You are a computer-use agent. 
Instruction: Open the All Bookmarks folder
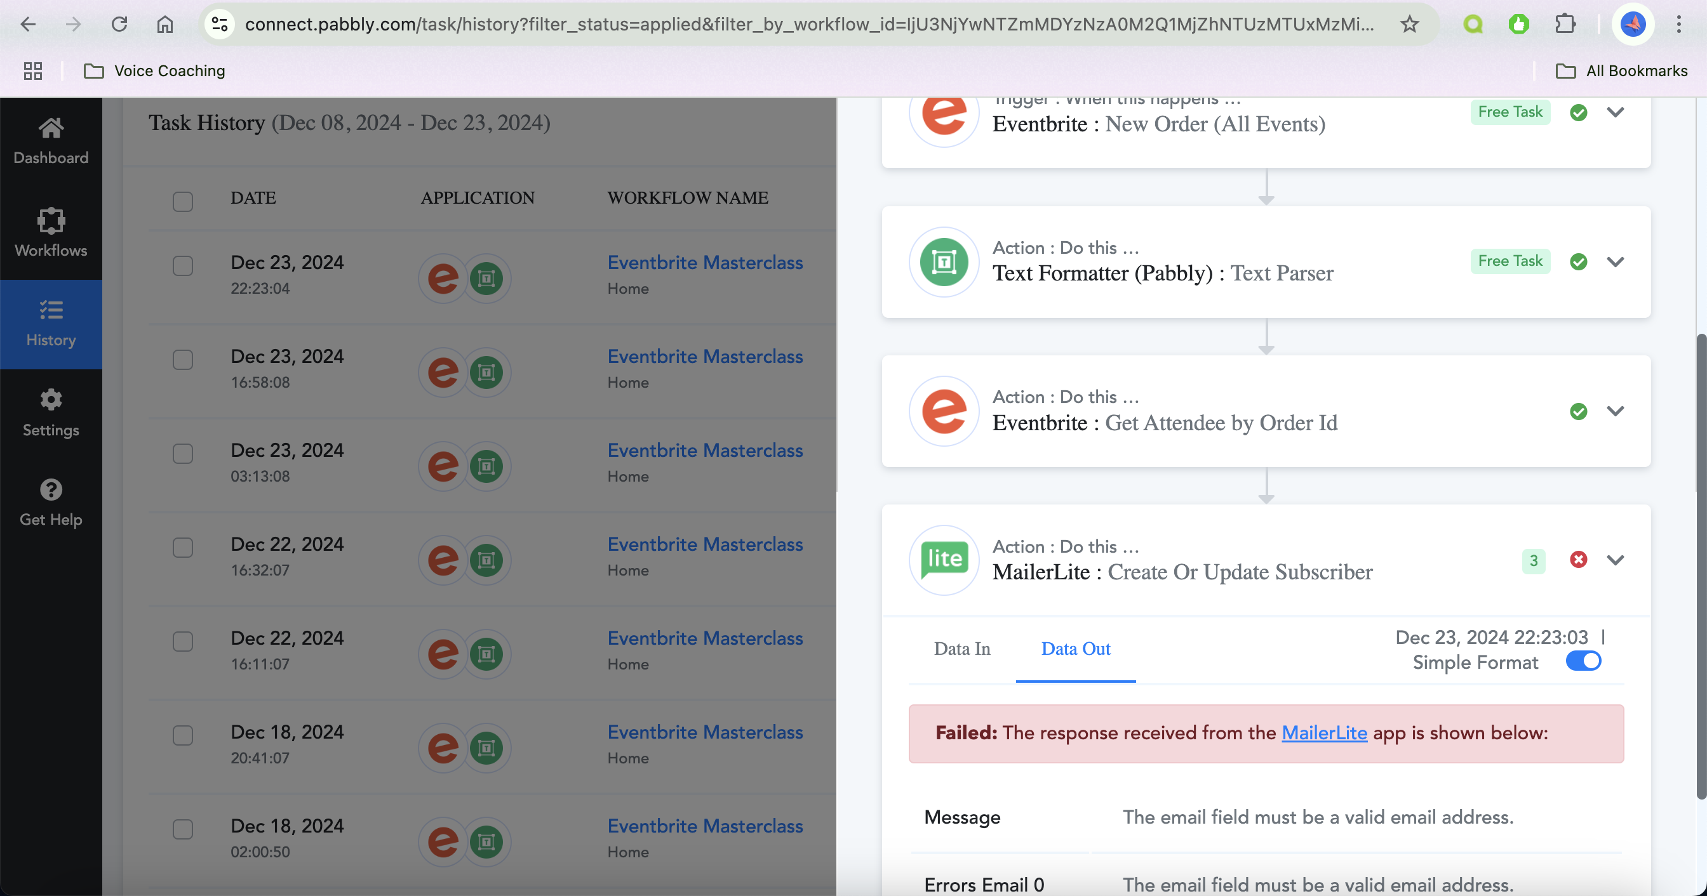coord(1621,71)
